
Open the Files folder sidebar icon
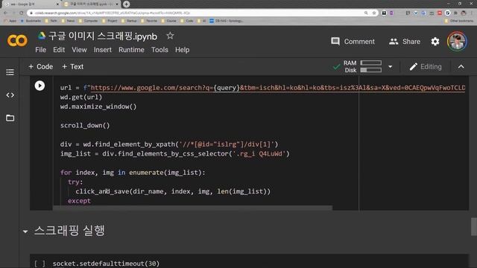point(10,118)
